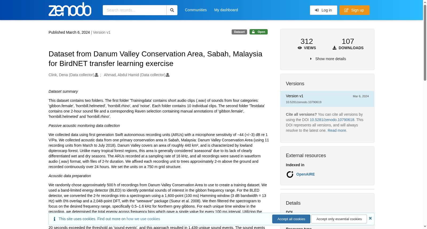
Task: Click the Sign up button
Action: click(x=354, y=10)
